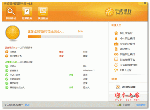Screen dimensions: 150x110
Task: Open 网上营业厅 quick entry
Action: coord(126,33)
